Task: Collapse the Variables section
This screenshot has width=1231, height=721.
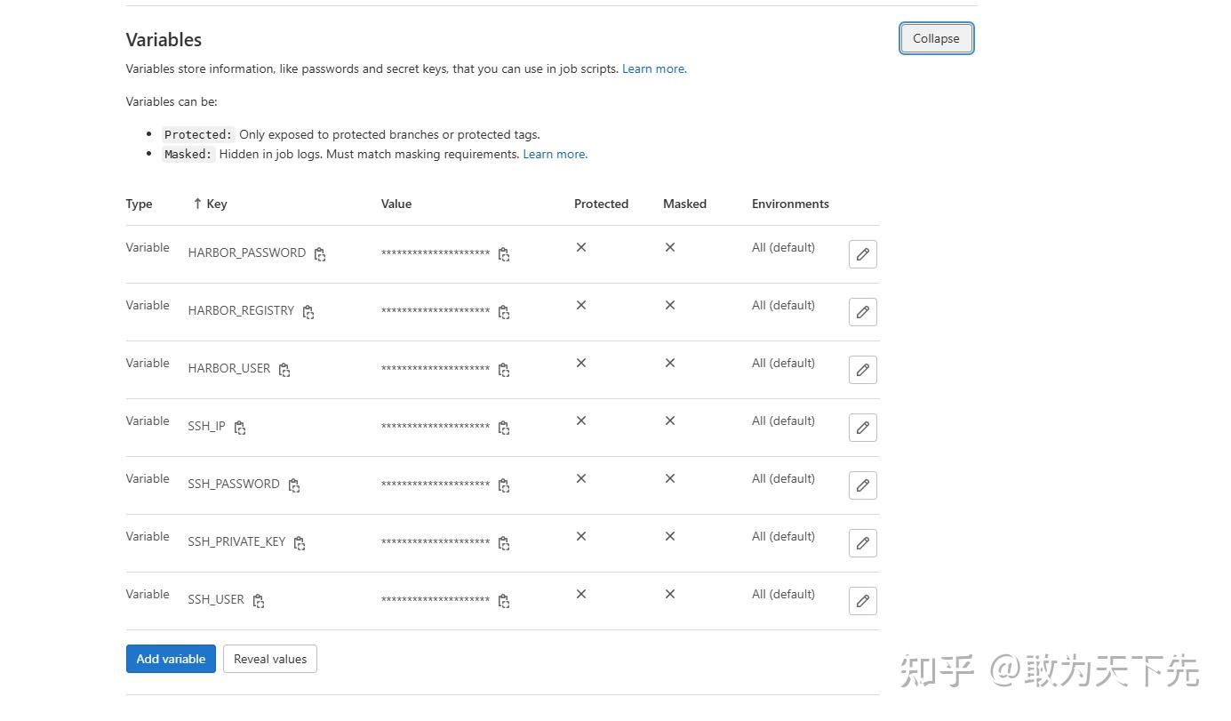Action: click(x=936, y=38)
